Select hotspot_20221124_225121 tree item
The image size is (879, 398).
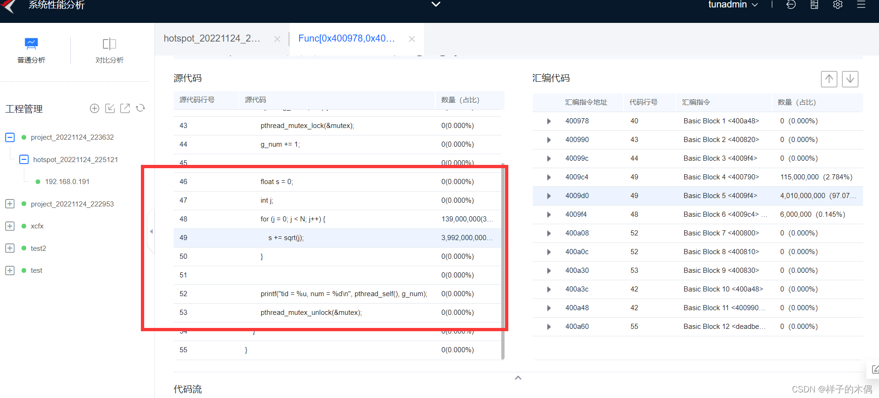coord(75,159)
